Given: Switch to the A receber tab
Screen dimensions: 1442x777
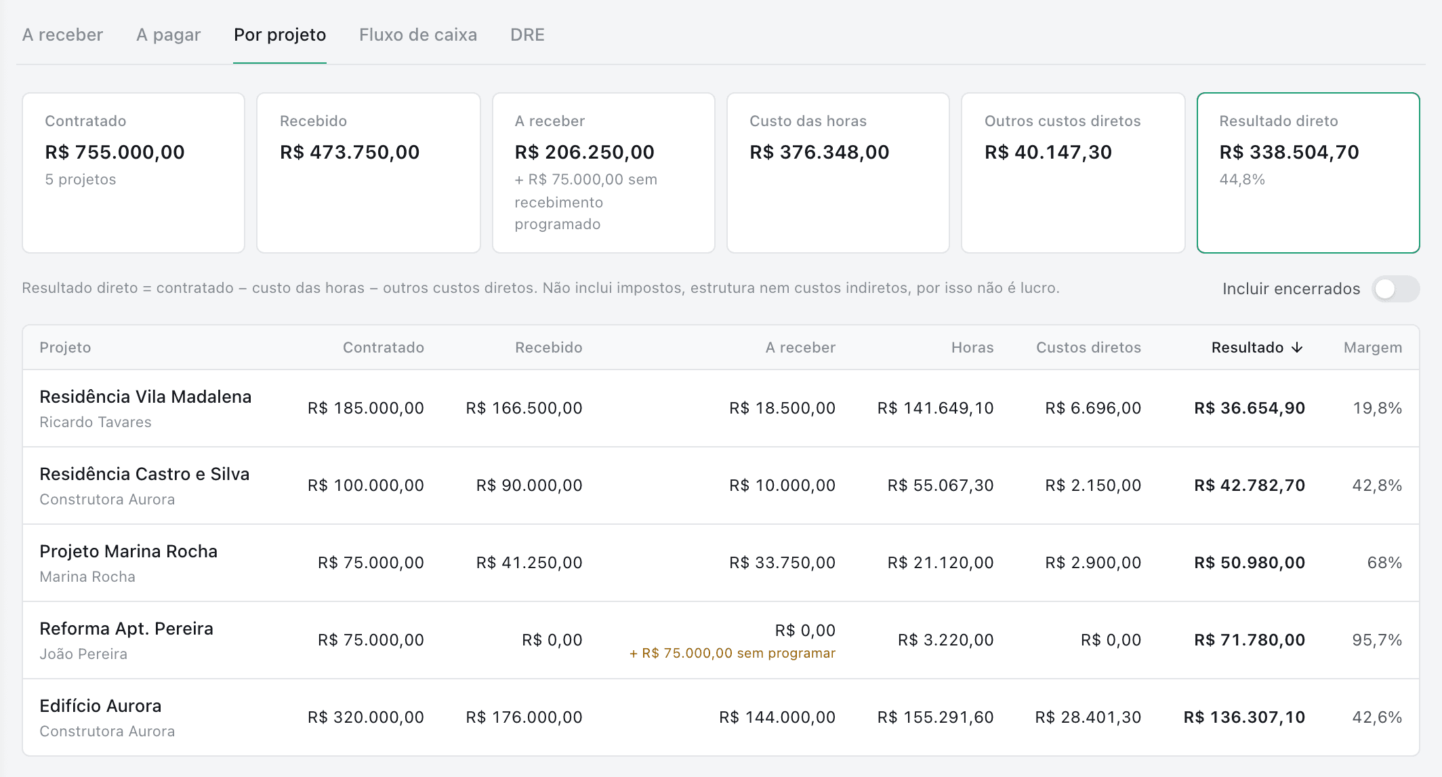Looking at the screenshot, I should 62,35.
